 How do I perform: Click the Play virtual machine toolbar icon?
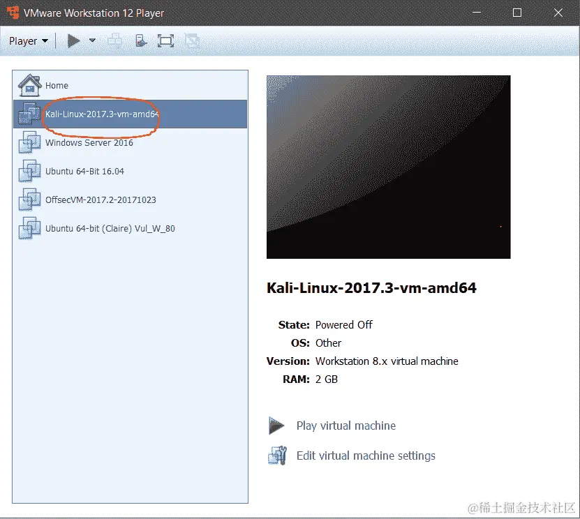coord(73,40)
